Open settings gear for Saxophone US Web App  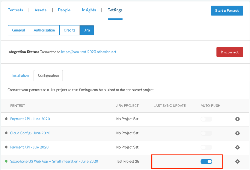[x=238, y=162]
